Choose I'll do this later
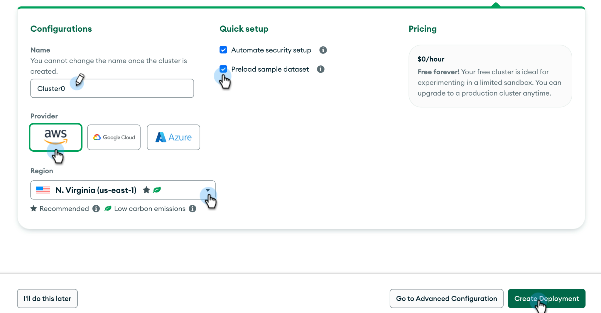Screen dimensions: 601x313 (47, 299)
